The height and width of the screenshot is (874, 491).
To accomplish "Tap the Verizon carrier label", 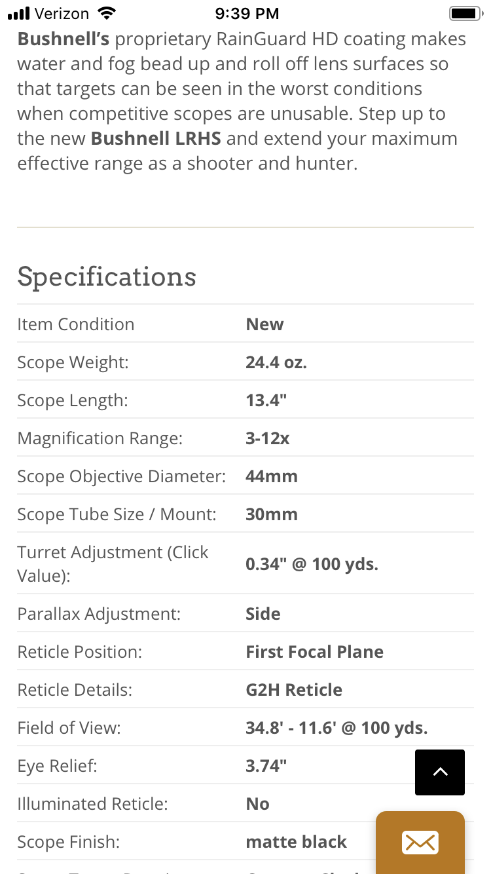I will click(x=62, y=13).
